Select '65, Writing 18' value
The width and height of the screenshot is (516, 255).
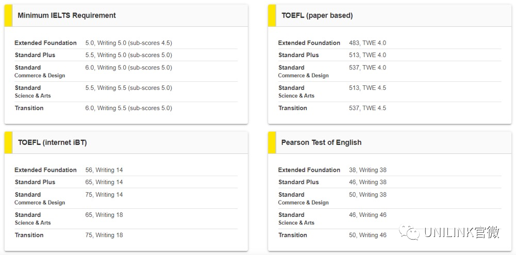tap(104, 215)
